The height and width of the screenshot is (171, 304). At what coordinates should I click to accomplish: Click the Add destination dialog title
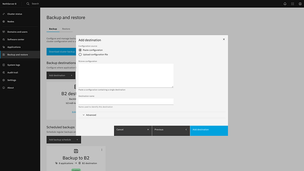[90, 40]
